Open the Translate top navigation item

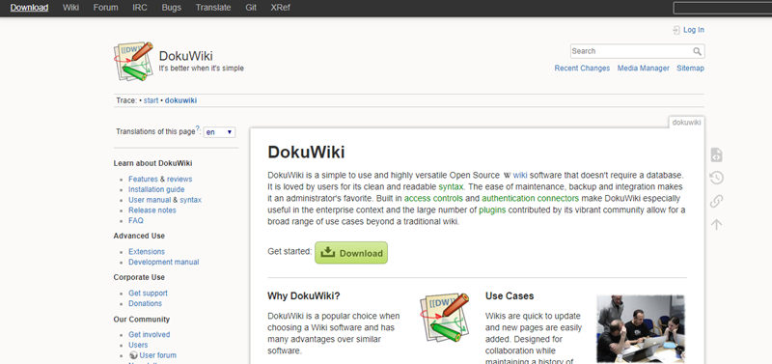point(212,8)
